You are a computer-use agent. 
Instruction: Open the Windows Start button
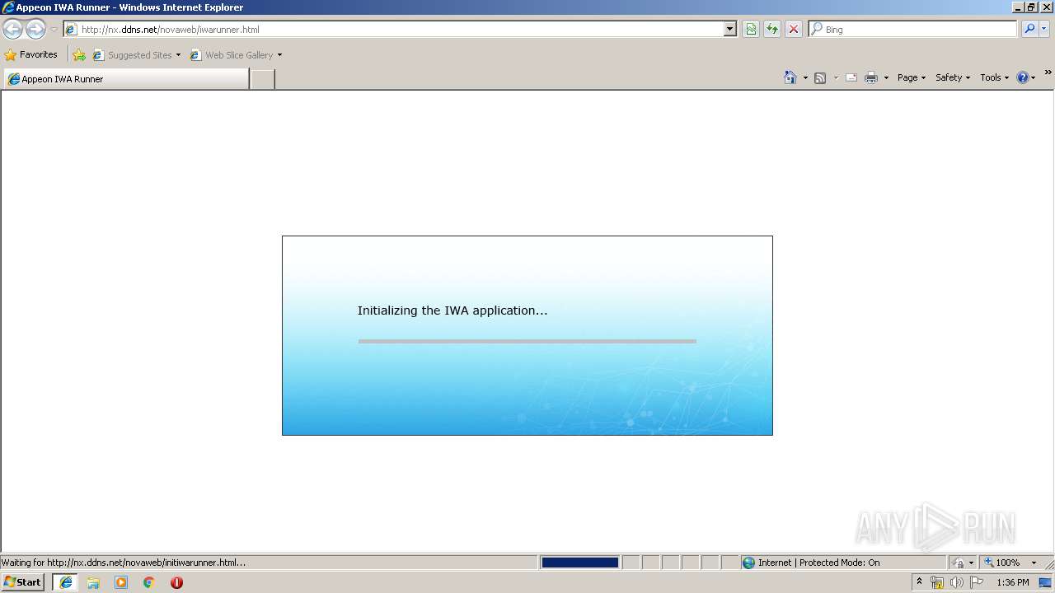(x=22, y=582)
